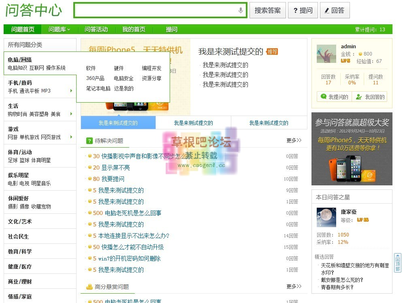Open 我的首页 in navigation bar
The height and width of the screenshot is (303, 403).
click(134, 30)
